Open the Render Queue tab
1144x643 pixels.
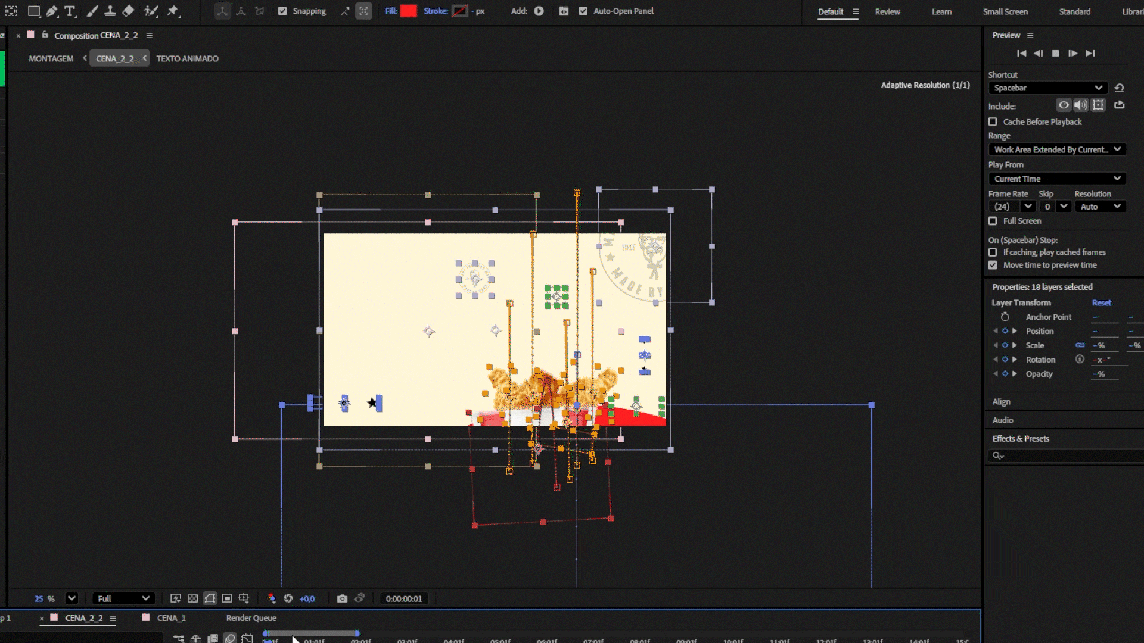[251, 618]
